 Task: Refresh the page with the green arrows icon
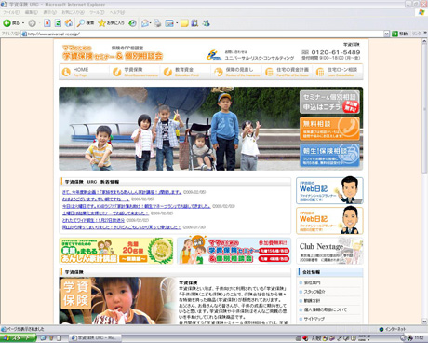58,23
